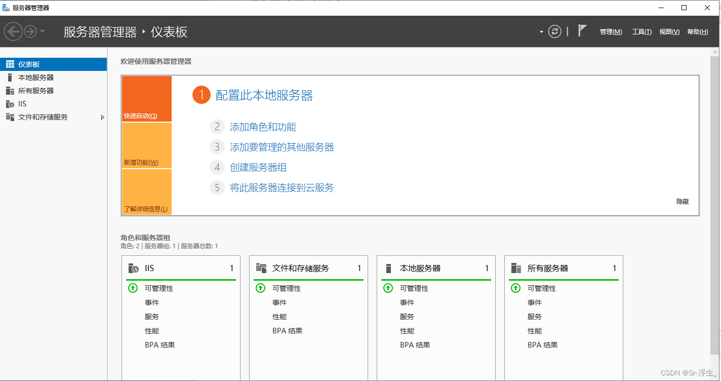This screenshot has height=381, width=721.
Task: Open the IIS section in the sidebar
Action: coord(23,103)
